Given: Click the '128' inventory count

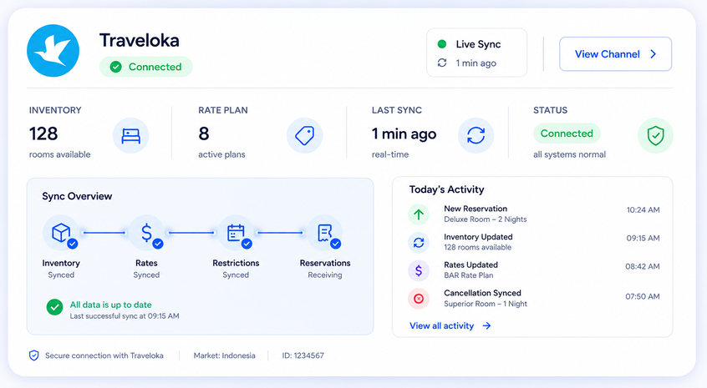Looking at the screenshot, I should click(43, 134).
